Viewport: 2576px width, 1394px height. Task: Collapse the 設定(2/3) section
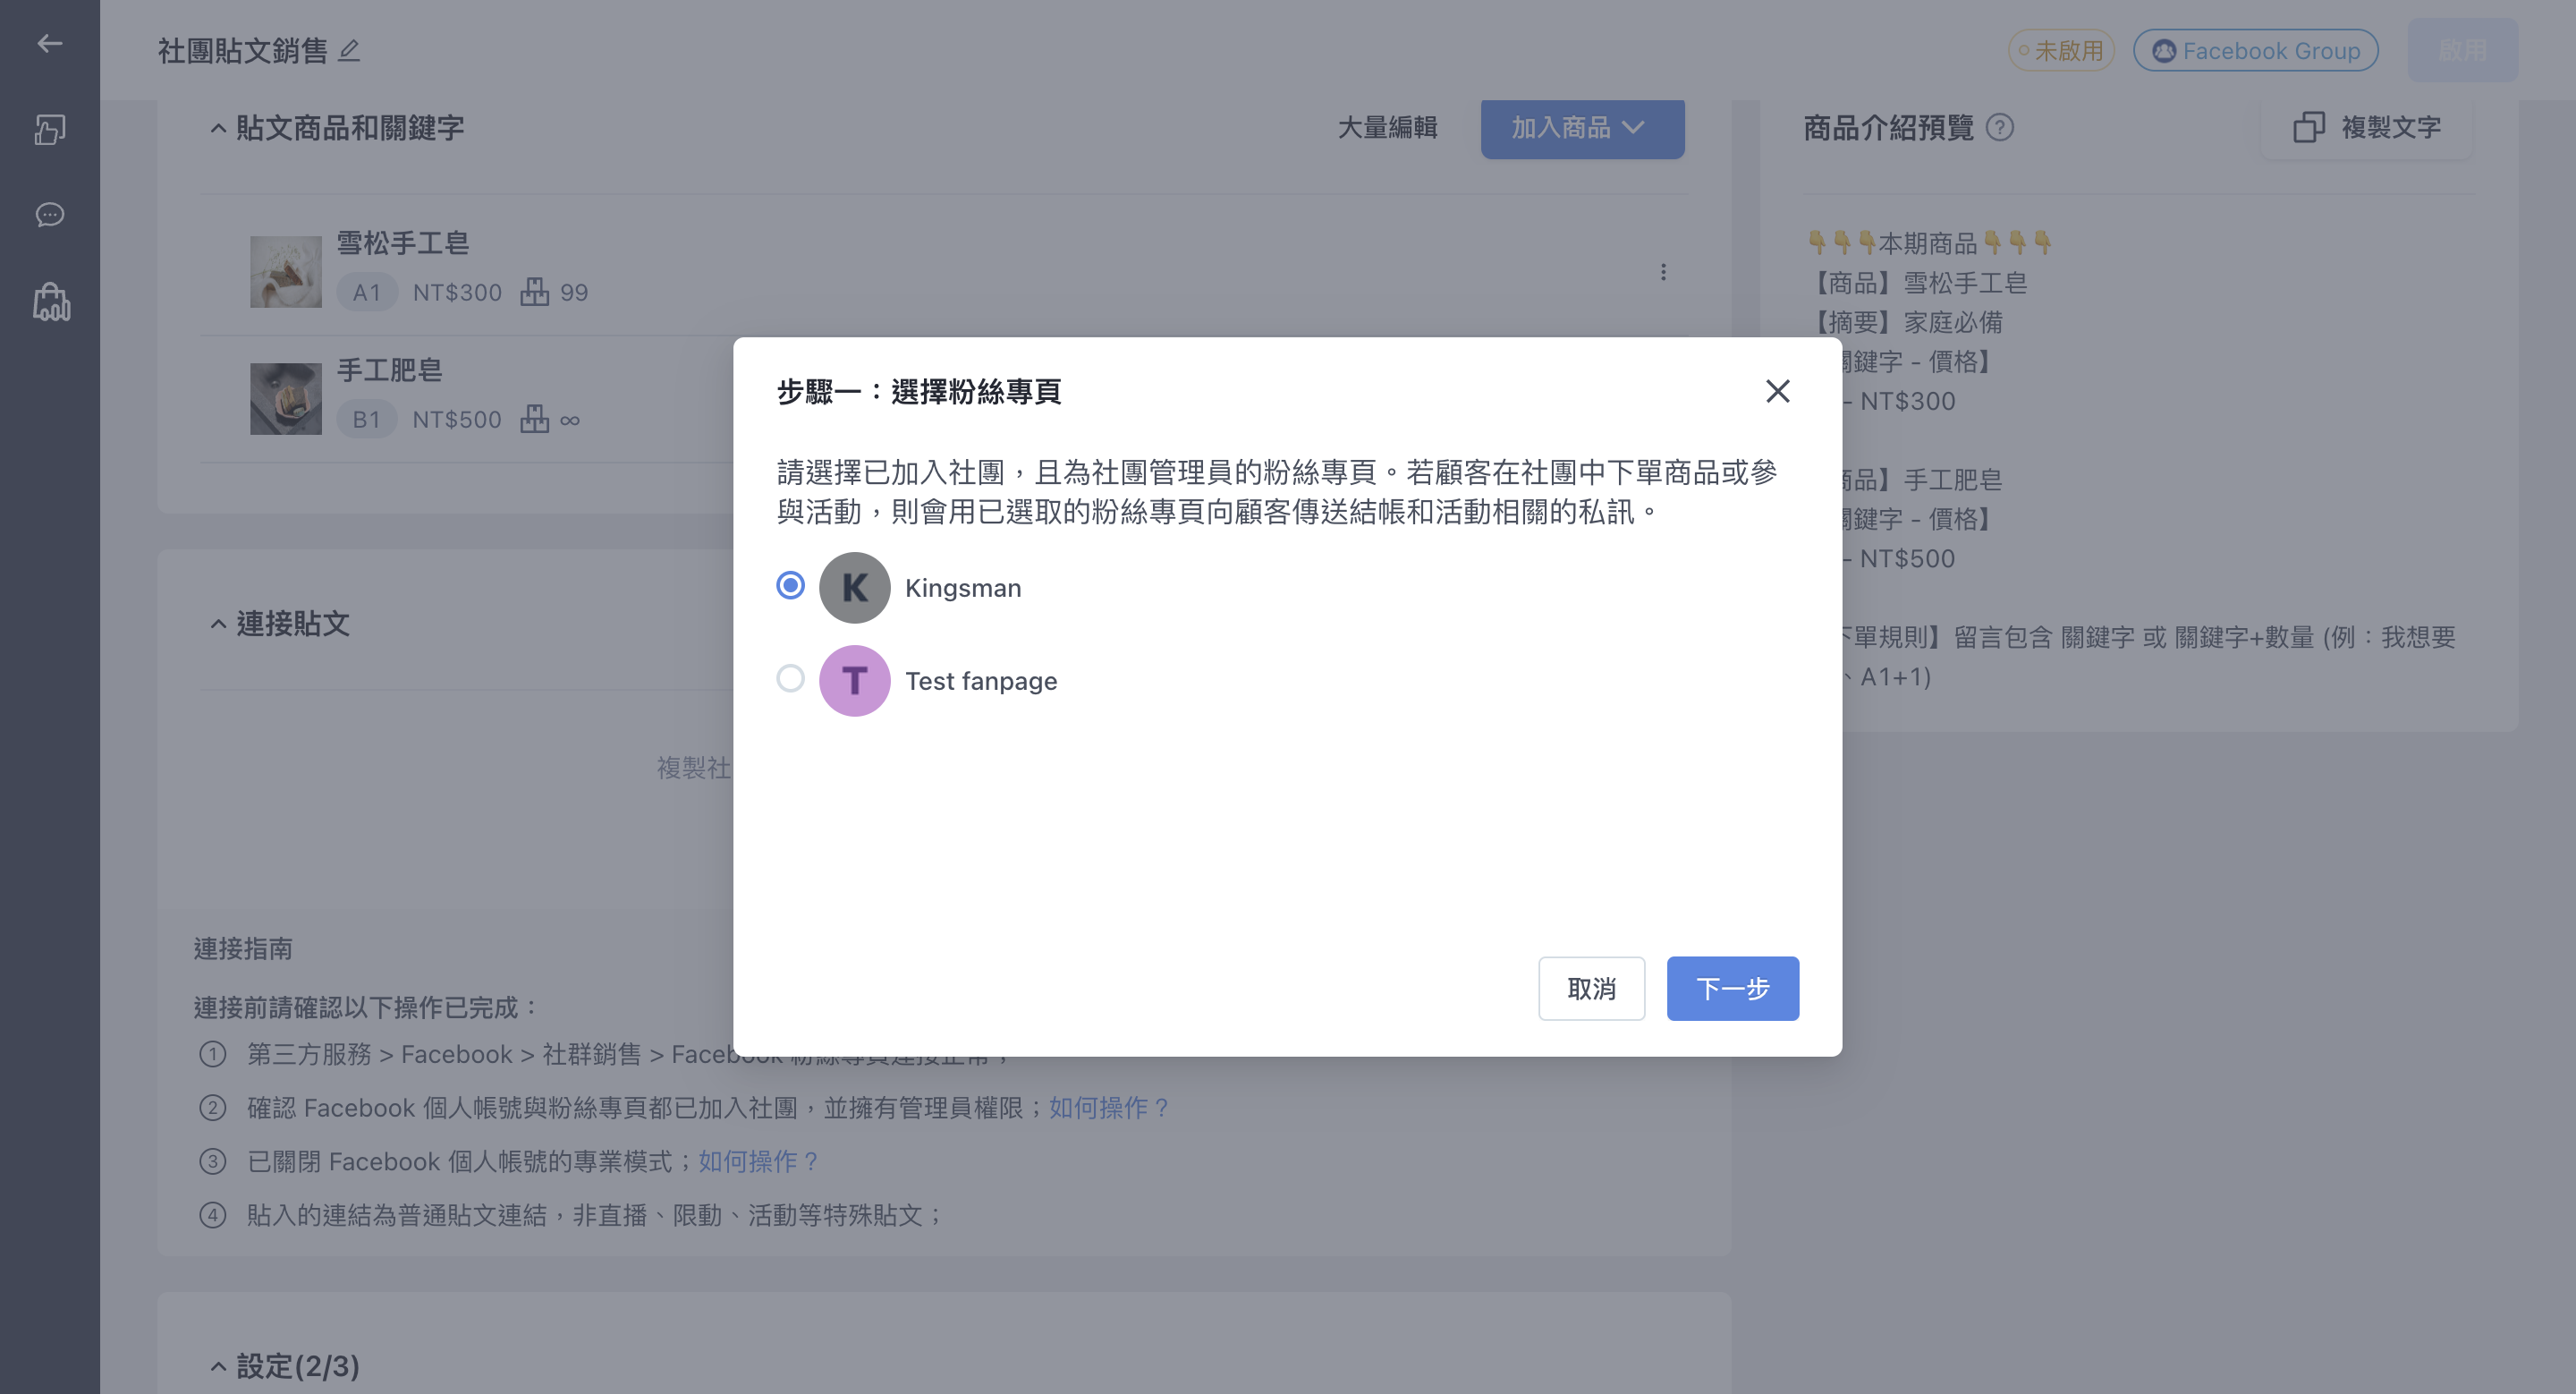(x=218, y=1366)
